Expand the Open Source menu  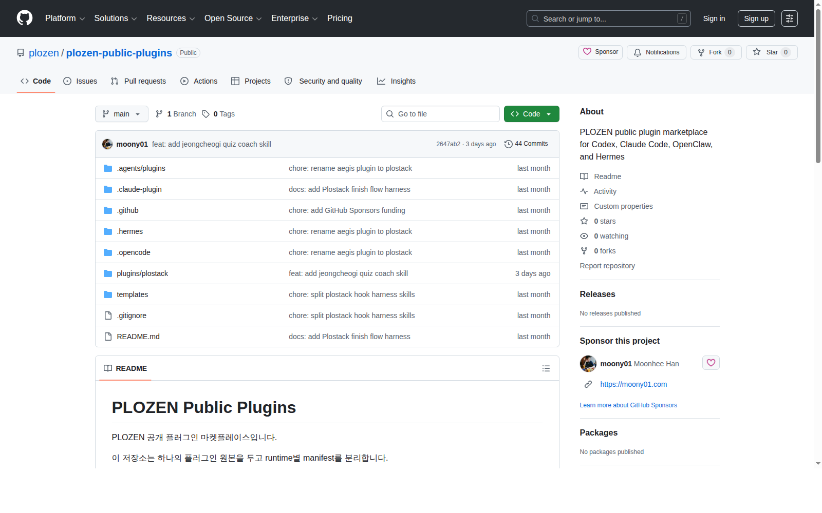(x=233, y=18)
